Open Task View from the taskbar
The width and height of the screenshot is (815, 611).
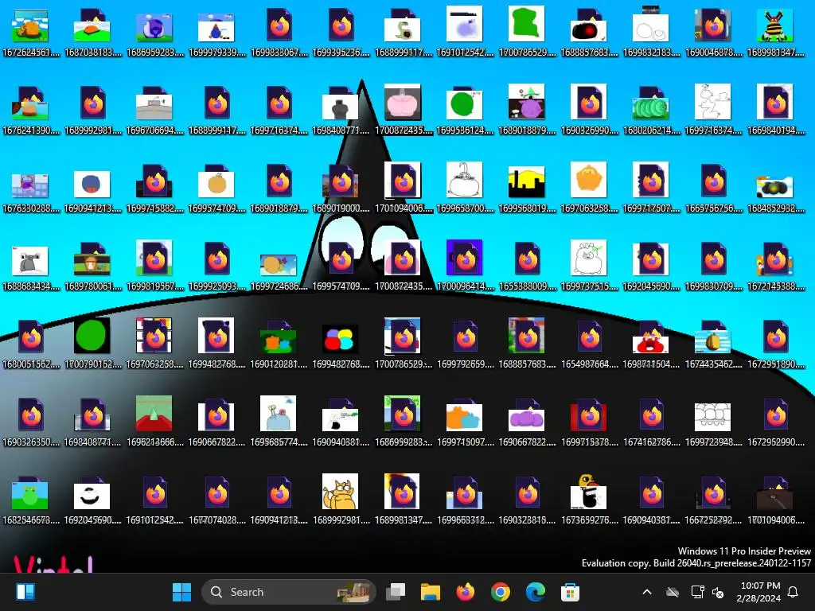(x=396, y=592)
